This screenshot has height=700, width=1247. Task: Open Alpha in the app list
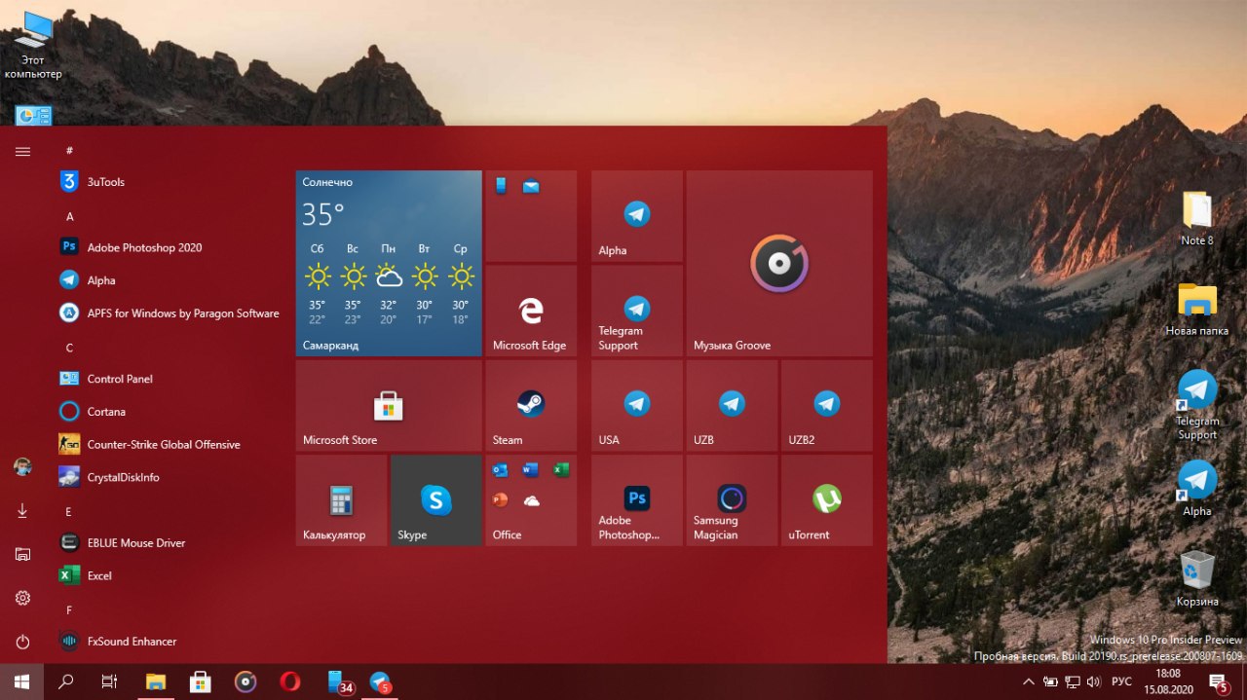pos(170,280)
